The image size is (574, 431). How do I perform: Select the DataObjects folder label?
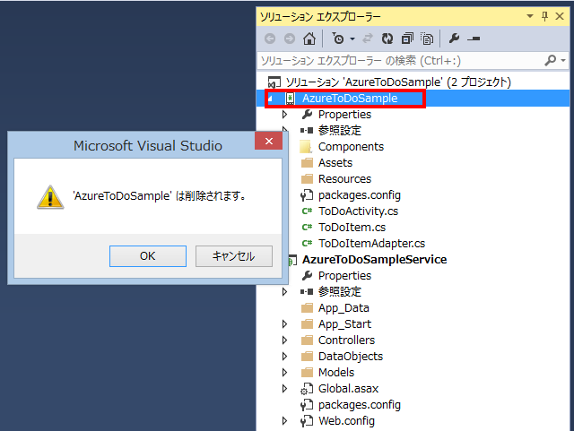[x=351, y=356]
